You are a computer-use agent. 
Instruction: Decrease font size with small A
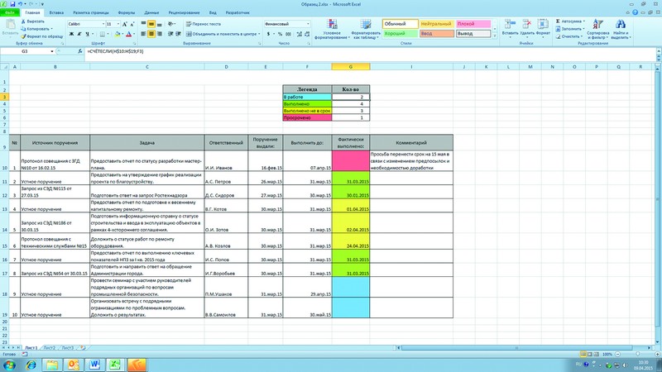(132, 24)
